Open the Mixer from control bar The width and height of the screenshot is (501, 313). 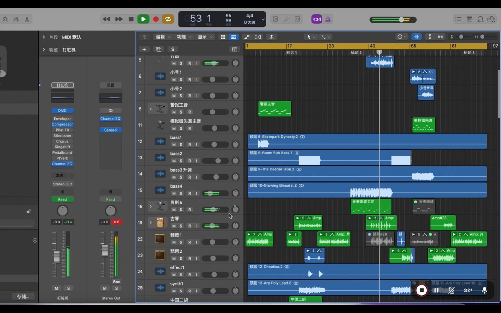tap(16, 19)
